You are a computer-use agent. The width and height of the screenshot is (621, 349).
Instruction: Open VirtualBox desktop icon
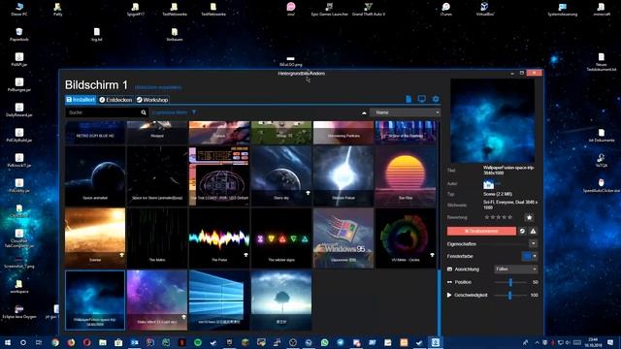click(x=484, y=9)
